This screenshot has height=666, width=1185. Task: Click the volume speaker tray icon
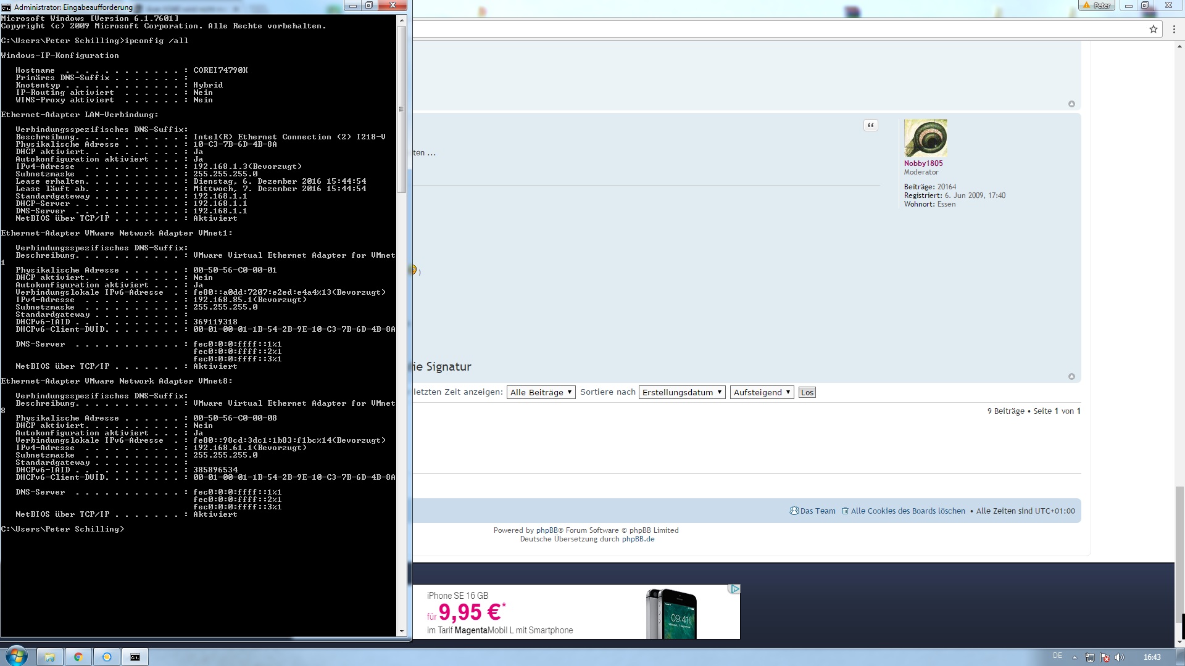1120,657
